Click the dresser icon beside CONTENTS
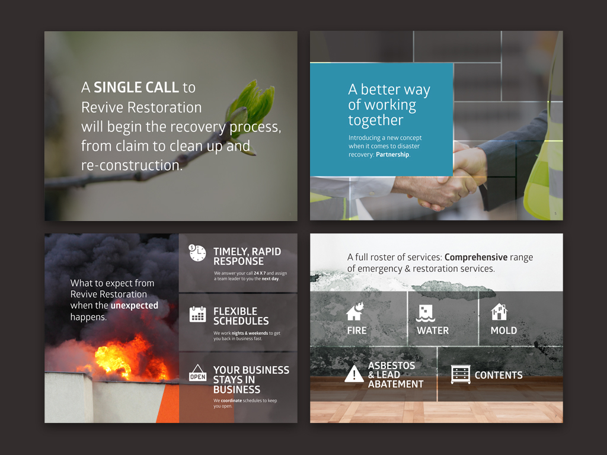Viewport: 607px width, 455px height. pyautogui.click(x=461, y=374)
